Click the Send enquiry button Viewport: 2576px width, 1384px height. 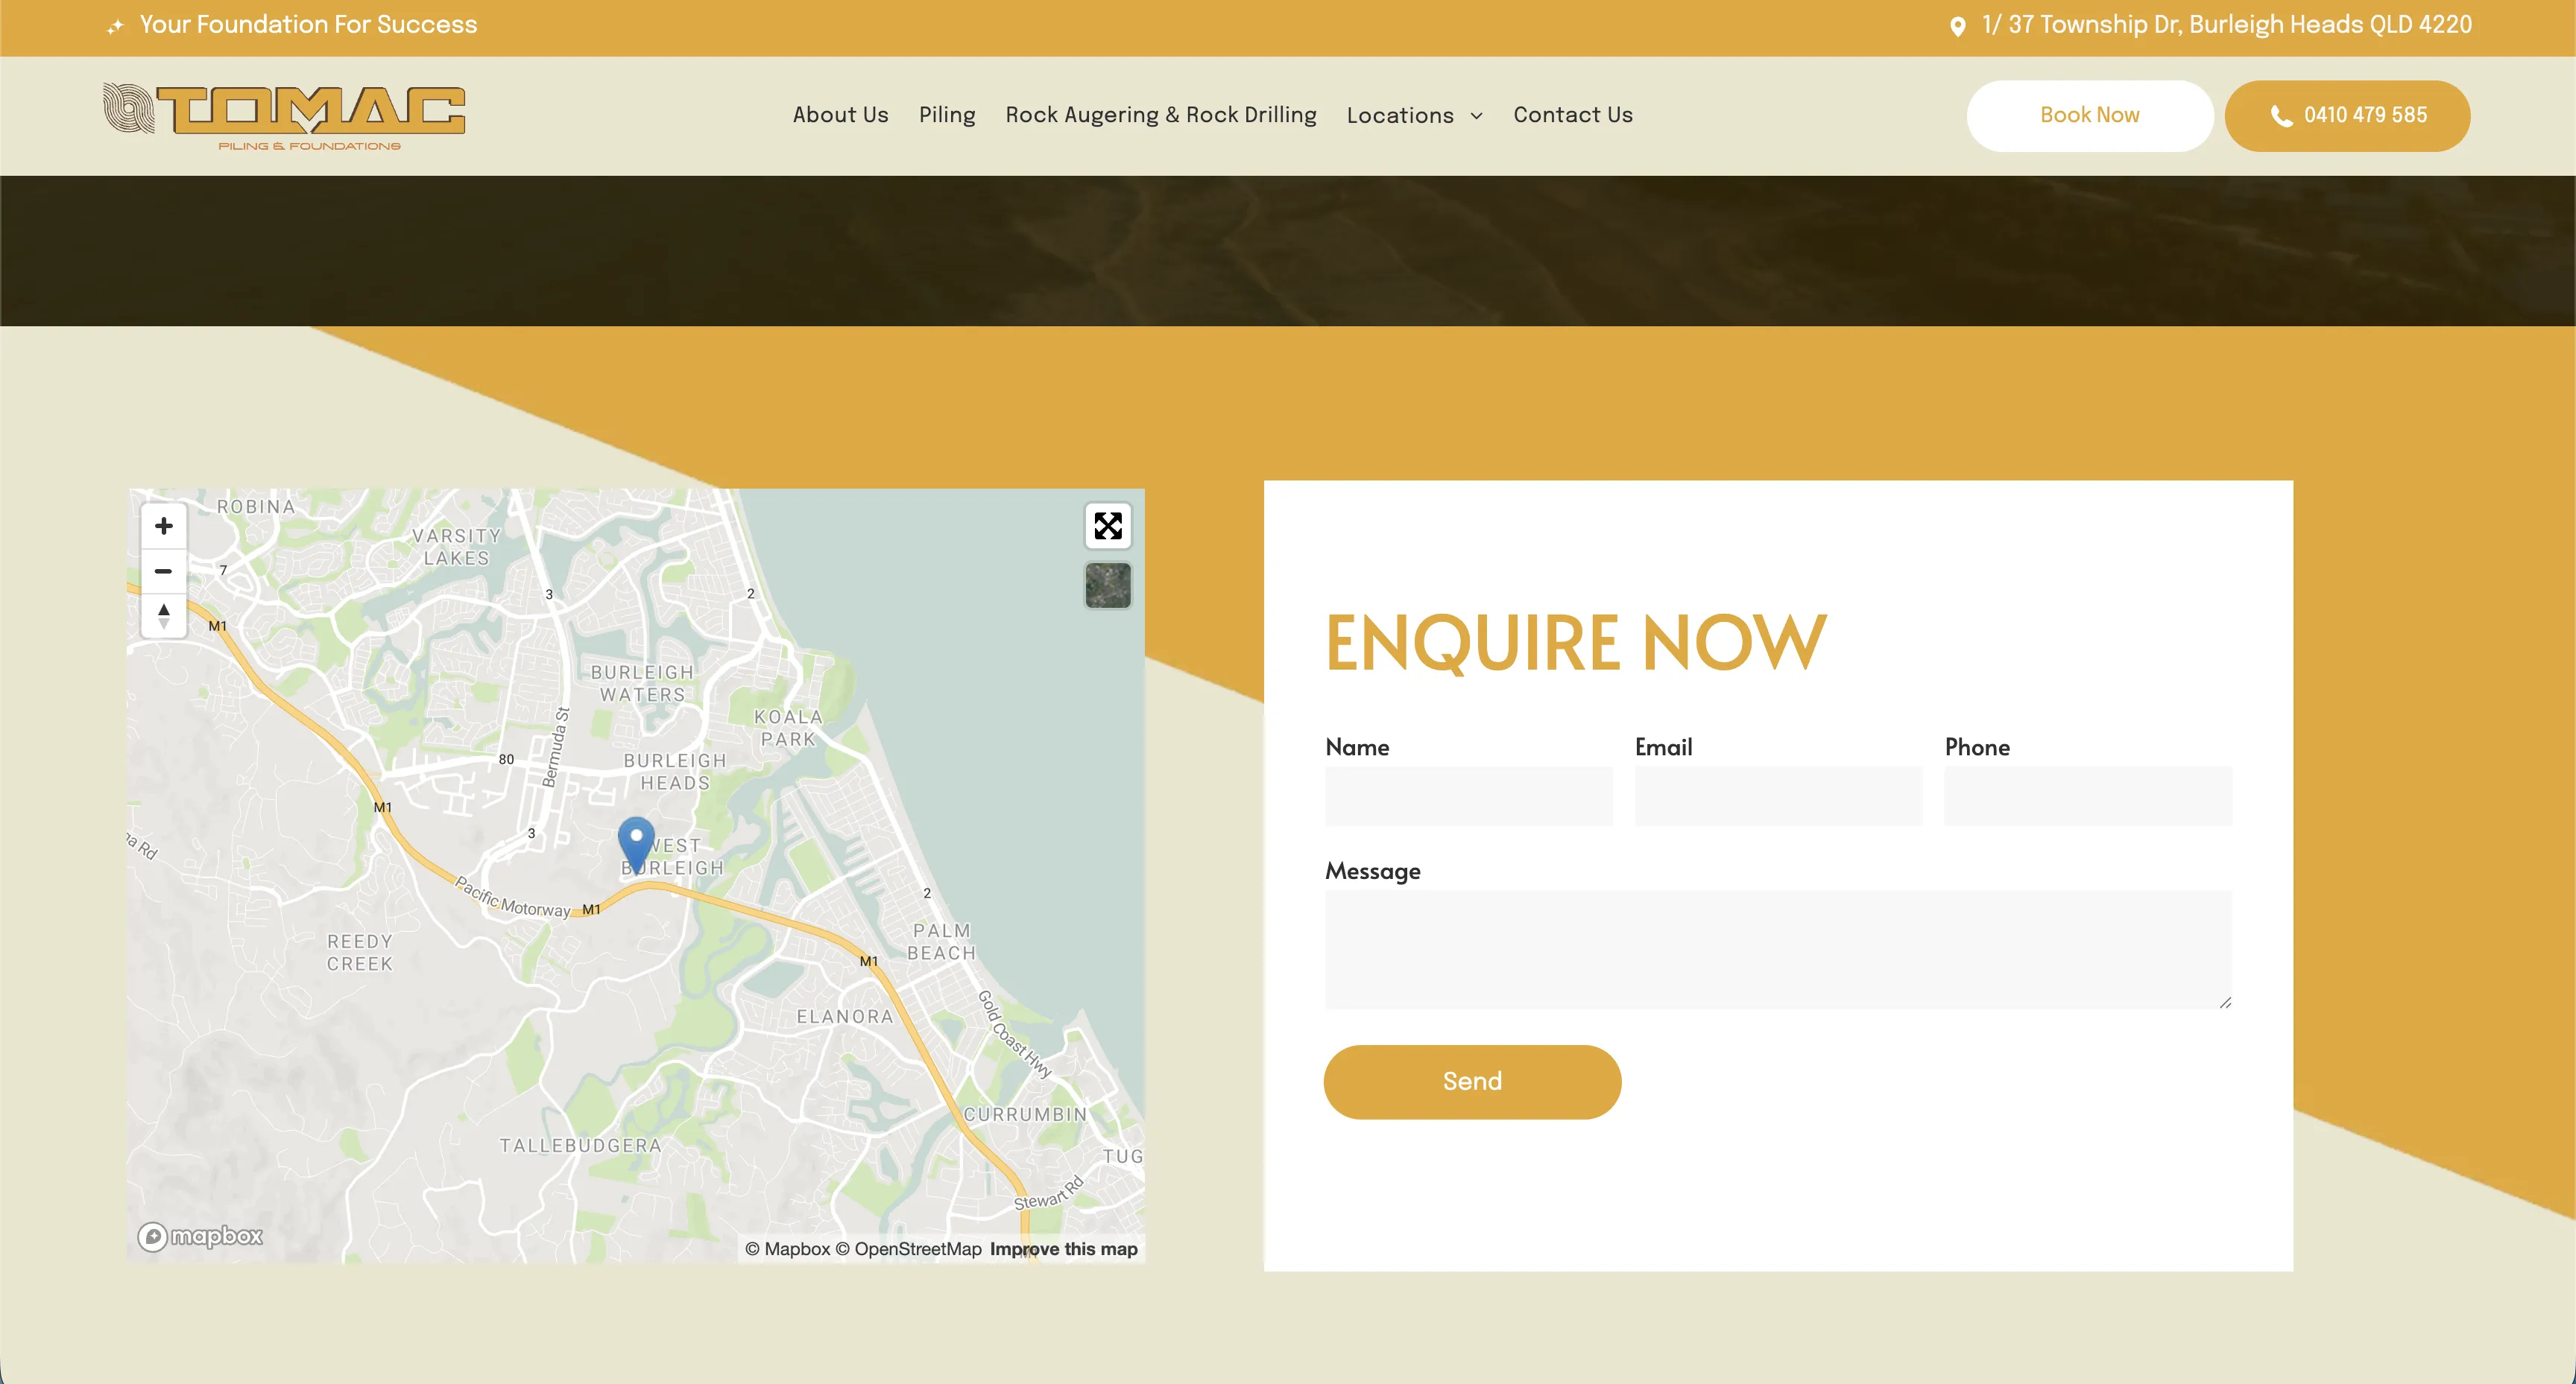pyautogui.click(x=1471, y=1082)
